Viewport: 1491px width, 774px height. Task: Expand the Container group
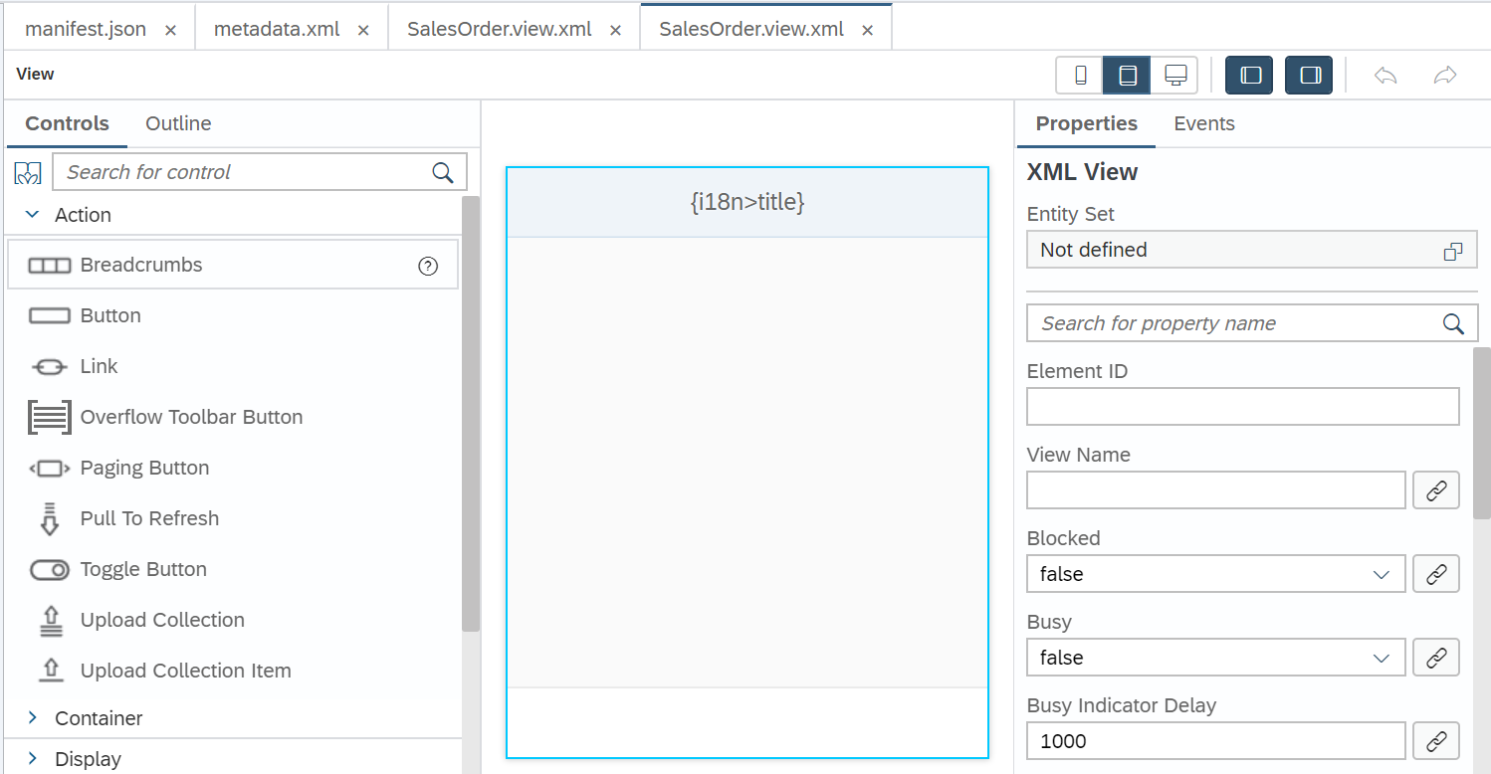coord(32,717)
